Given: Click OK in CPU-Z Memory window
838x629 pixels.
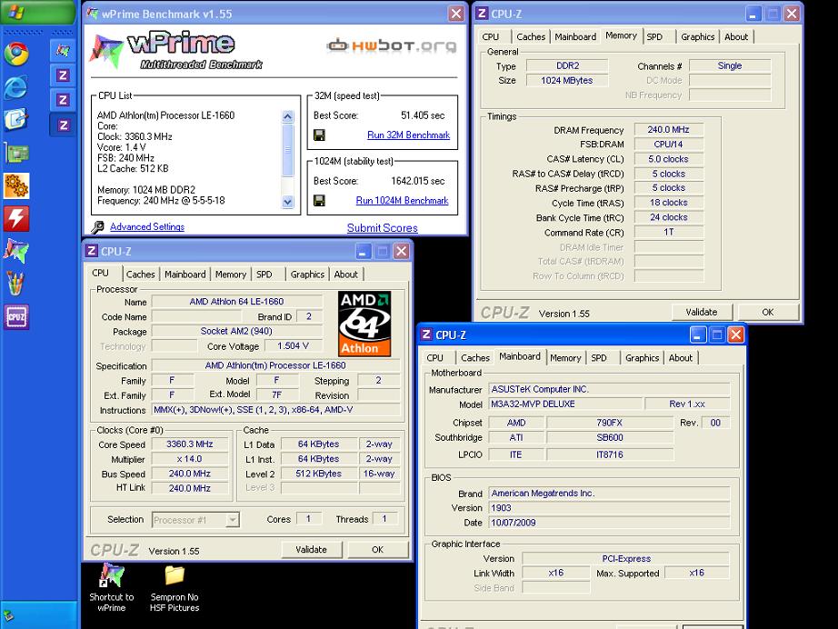Looking at the screenshot, I should coord(768,312).
